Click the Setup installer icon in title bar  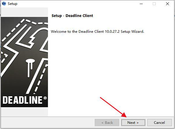click(x=4, y=4)
